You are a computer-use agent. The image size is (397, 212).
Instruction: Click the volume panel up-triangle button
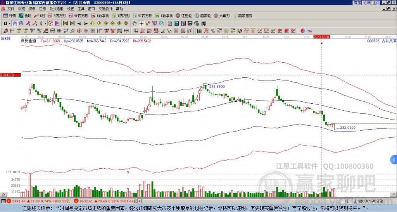click(3, 194)
